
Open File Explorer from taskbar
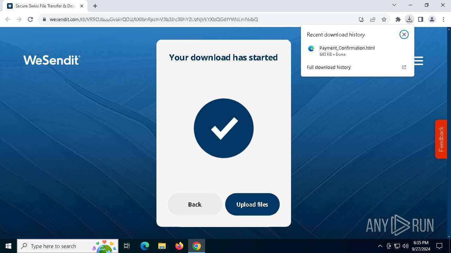(x=162, y=246)
